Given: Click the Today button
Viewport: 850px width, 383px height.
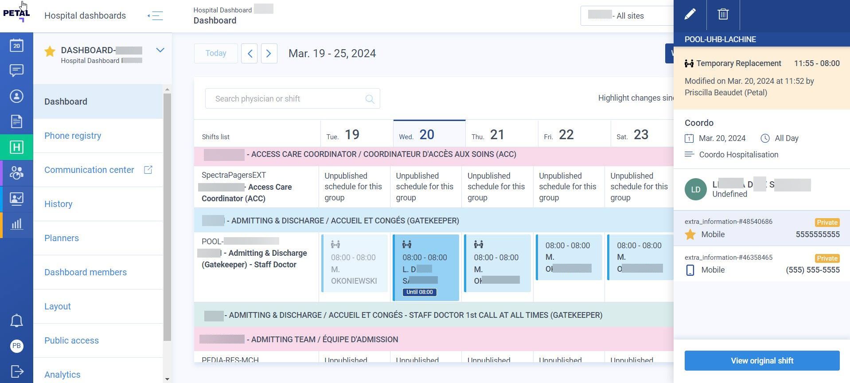Looking at the screenshot, I should 216,53.
